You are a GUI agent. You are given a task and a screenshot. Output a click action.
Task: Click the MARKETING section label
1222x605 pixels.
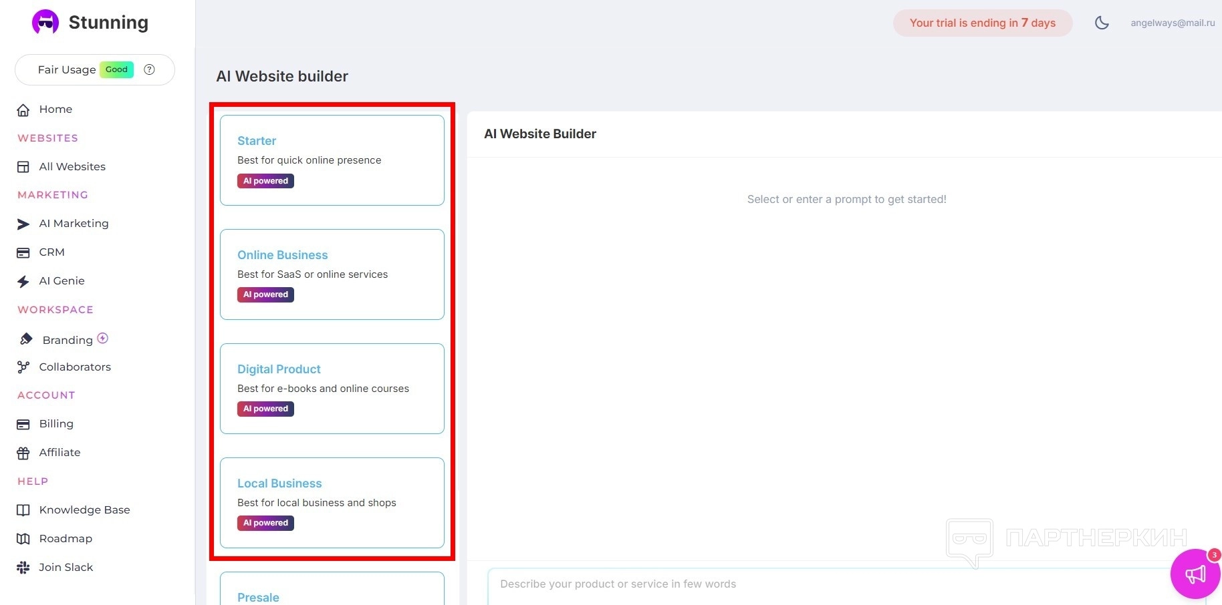tap(53, 195)
